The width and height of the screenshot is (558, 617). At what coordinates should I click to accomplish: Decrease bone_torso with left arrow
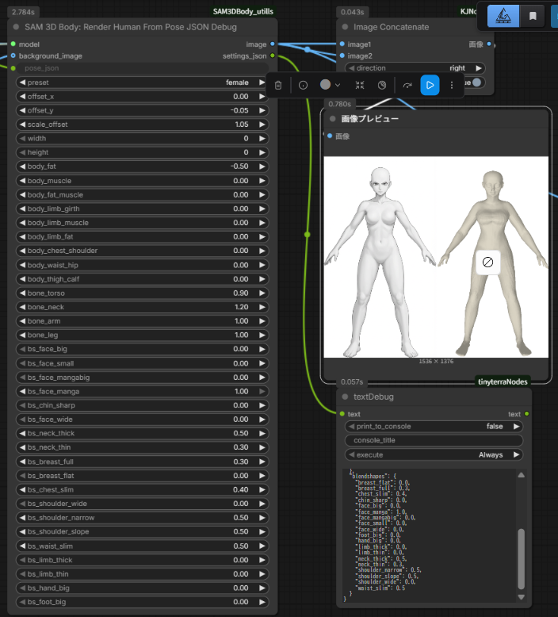pos(22,293)
